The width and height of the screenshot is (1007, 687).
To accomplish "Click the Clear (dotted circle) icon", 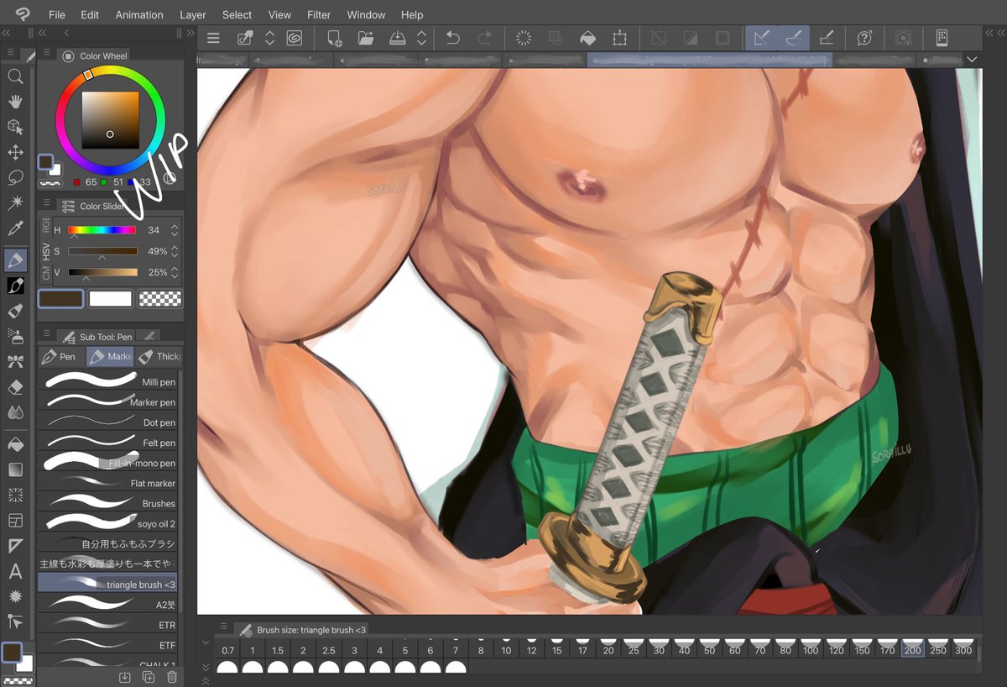I will click(x=524, y=38).
